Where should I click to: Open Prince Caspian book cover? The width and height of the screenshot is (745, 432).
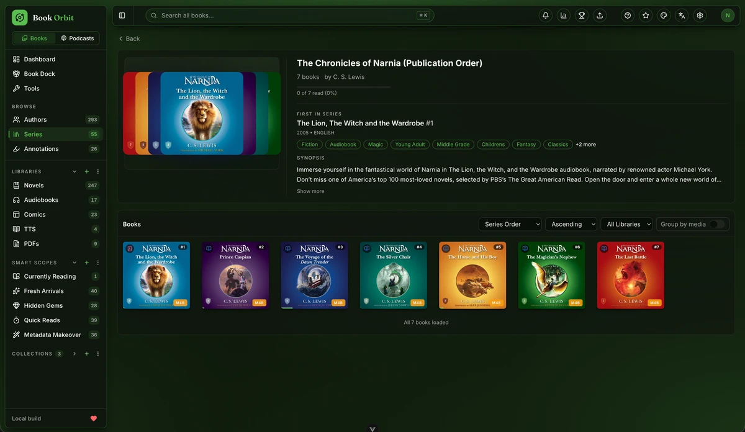(x=235, y=275)
